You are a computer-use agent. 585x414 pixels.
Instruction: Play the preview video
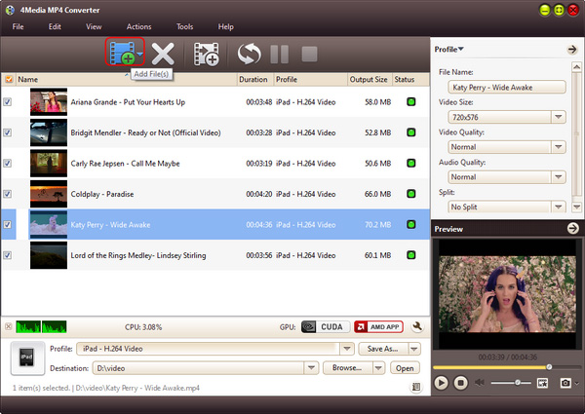point(441,383)
